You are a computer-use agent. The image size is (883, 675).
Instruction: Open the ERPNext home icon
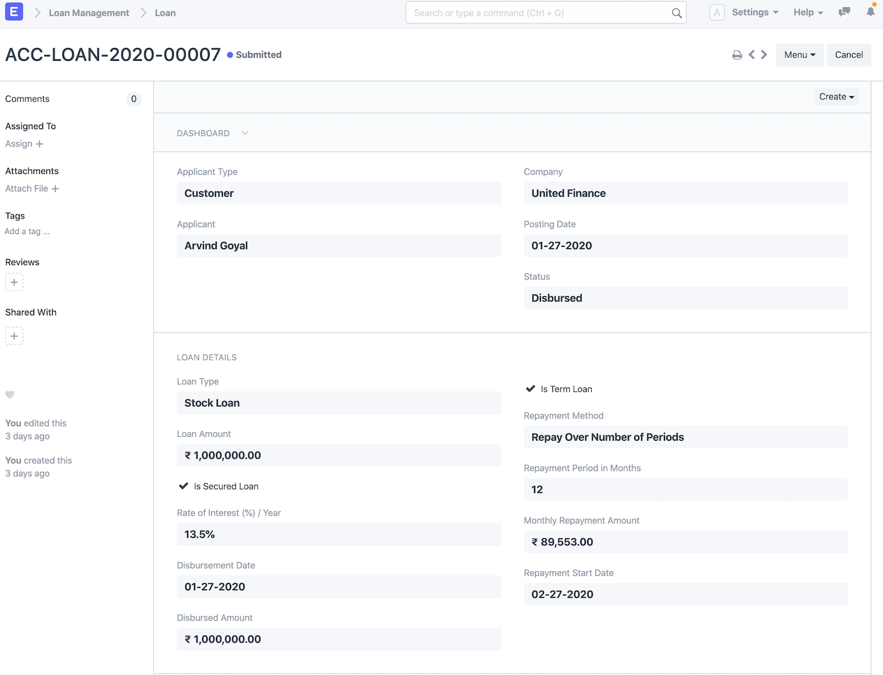[x=14, y=12]
